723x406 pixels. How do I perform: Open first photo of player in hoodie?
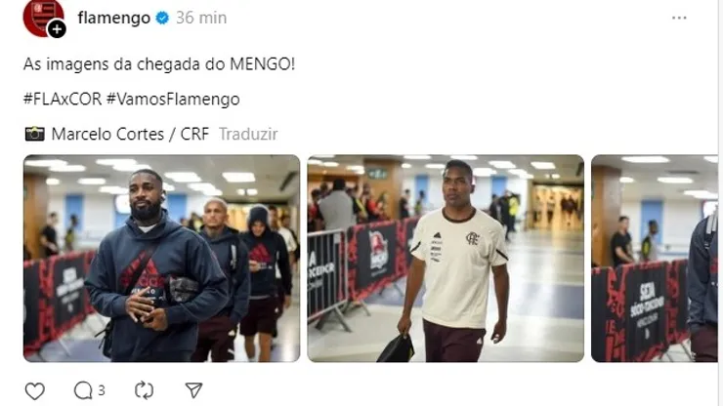[162, 259]
